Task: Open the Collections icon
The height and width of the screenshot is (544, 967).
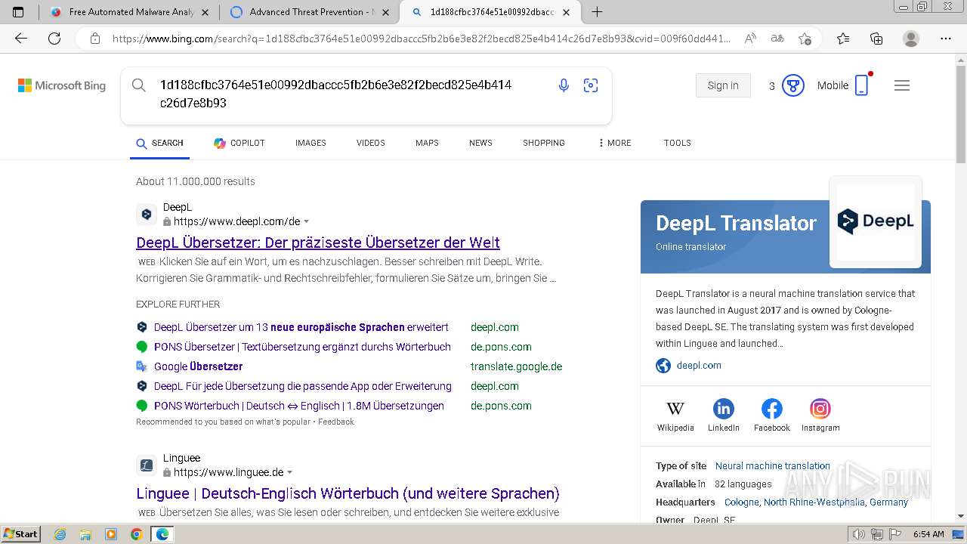Action: 876,39
